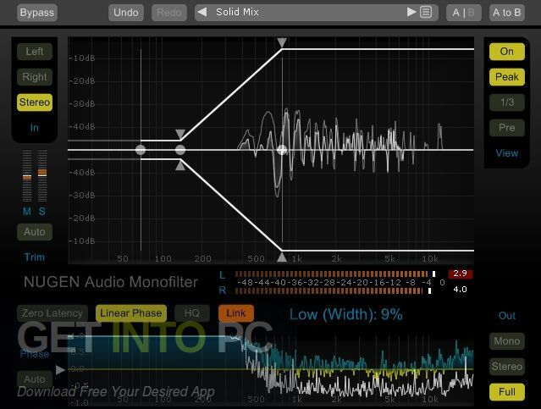The width and height of the screenshot is (541, 409).
Task: Click the In label
Action: pyautogui.click(x=35, y=128)
